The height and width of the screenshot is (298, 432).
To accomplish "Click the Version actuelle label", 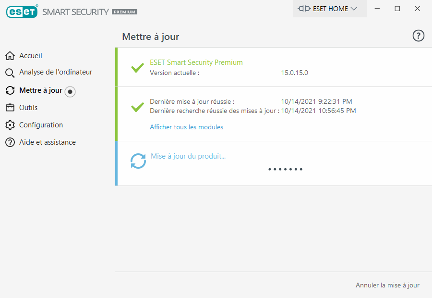I will (174, 73).
